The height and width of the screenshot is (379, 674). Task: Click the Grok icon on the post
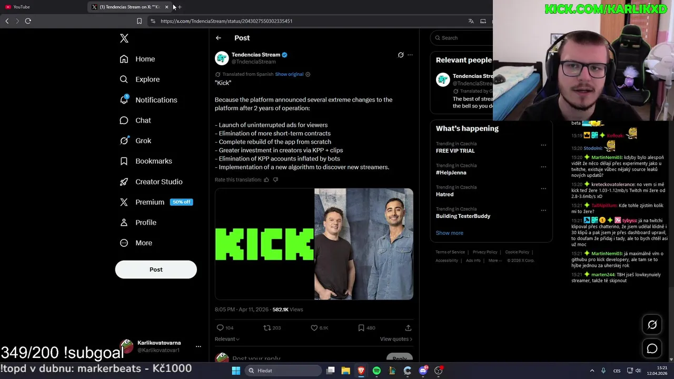tap(401, 55)
